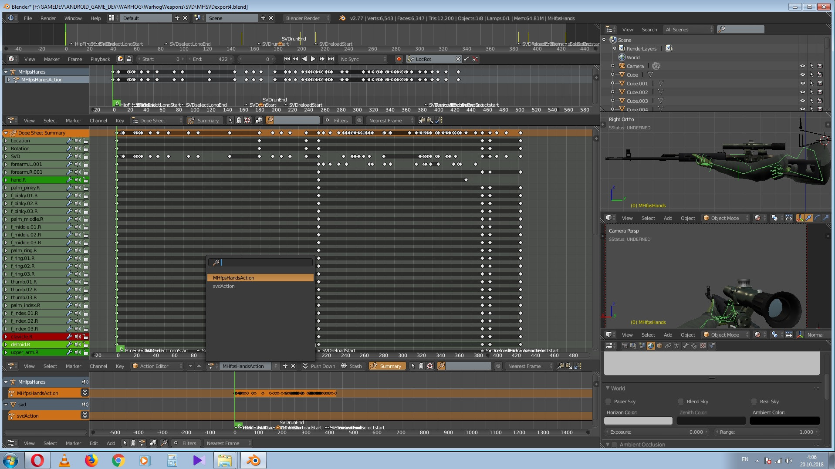The image size is (835, 469).
Task: Toggle fake user F for action
Action: pyautogui.click(x=276, y=366)
